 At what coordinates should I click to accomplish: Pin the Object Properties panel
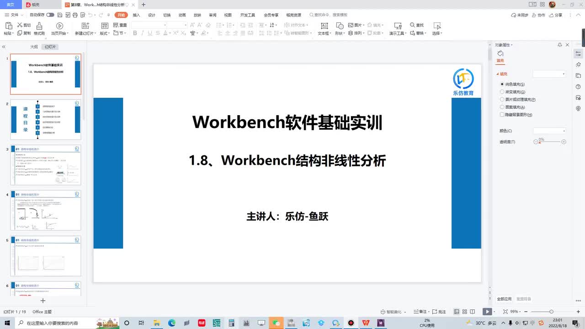560,45
